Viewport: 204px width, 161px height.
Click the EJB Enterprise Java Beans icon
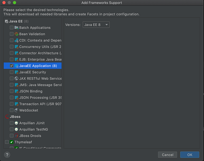(16, 59)
